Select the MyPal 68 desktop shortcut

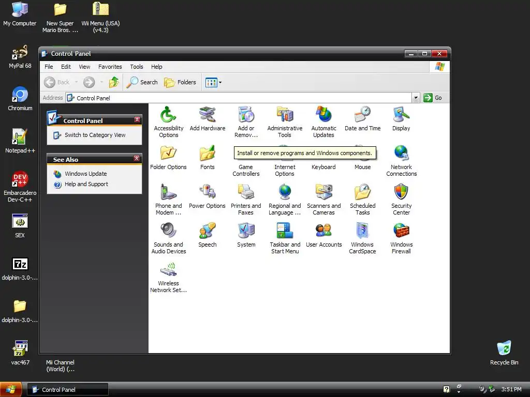(x=20, y=56)
